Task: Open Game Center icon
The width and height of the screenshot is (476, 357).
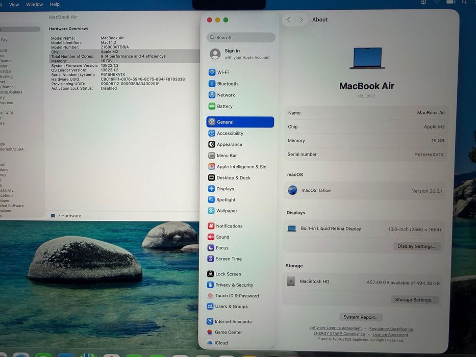Action: (x=210, y=332)
